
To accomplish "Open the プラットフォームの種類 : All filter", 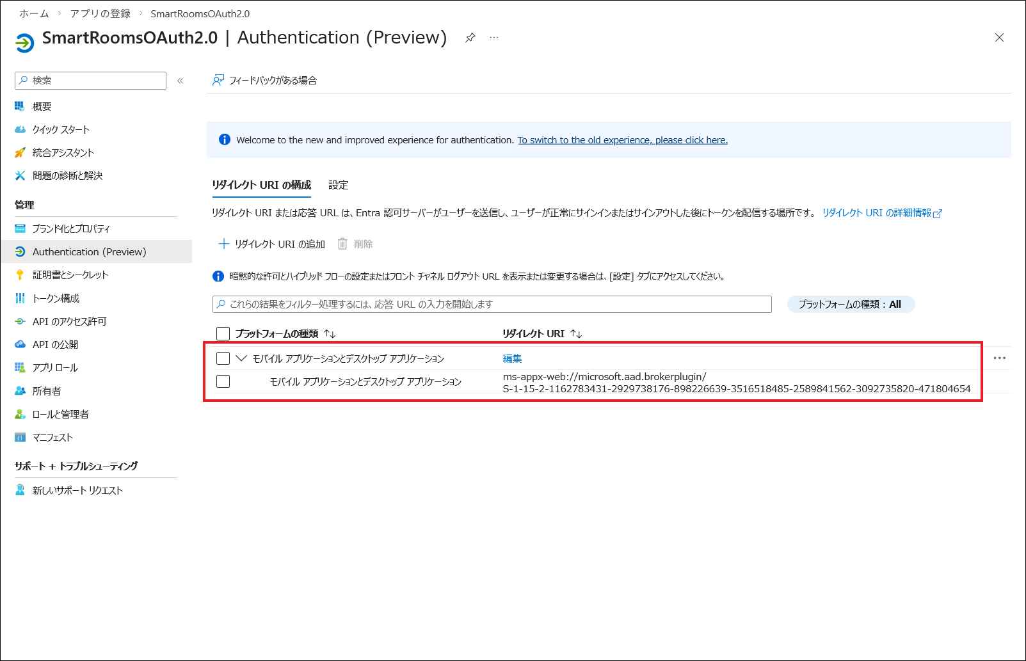I will (x=850, y=305).
